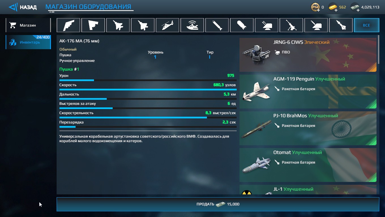Image resolution: width=385 pixels, height=217 pixels.
Task: Select the first stealth bomber filter icon
Action: coord(68,25)
